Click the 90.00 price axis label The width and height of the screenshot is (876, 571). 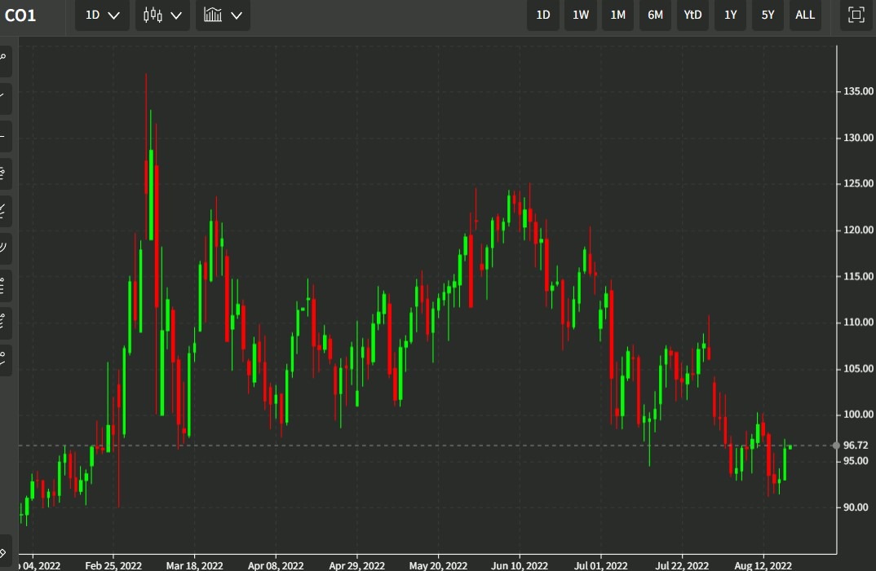point(856,507)
